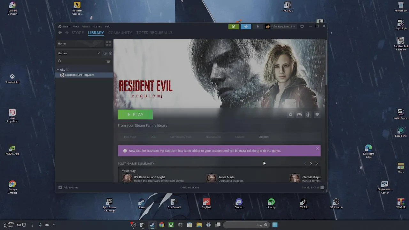The height and width of the screenshot is (230, 409).
Task: Open the Support link
Action: [264, 137]
